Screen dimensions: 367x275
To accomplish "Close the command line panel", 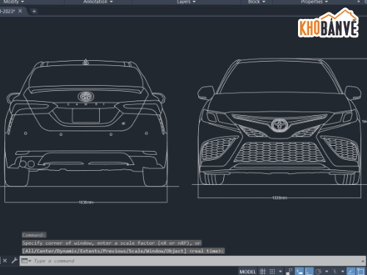I will (5, 260).
